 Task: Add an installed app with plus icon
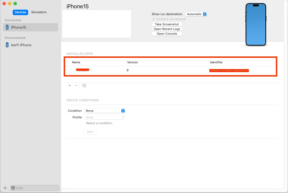[x=70, y=86]
